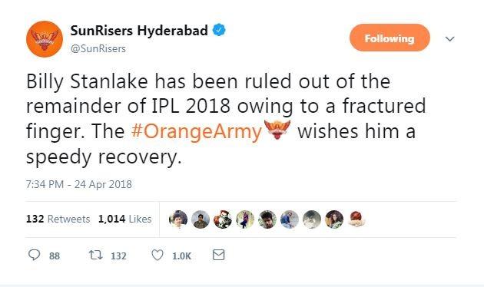The width and height of the screenshot is (484, 287).
Task: Open the @SunRisers handle
Action: tap(98, 48)
